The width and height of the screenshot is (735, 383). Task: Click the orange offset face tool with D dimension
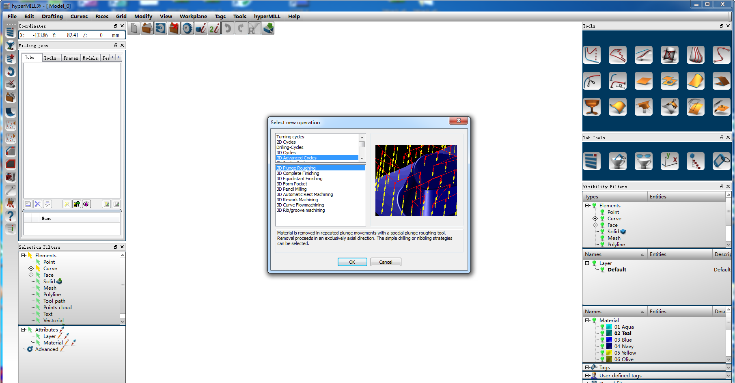[x=722, y=107]
